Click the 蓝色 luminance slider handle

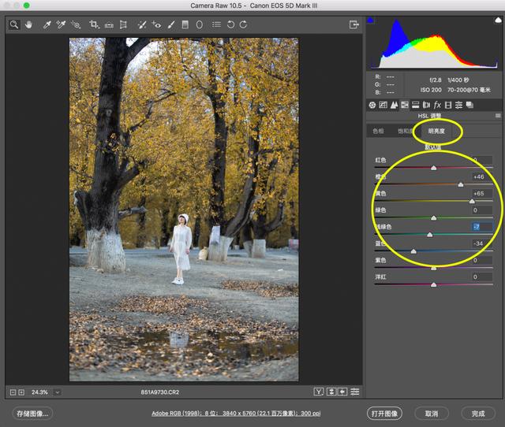[x=413, y=251]
